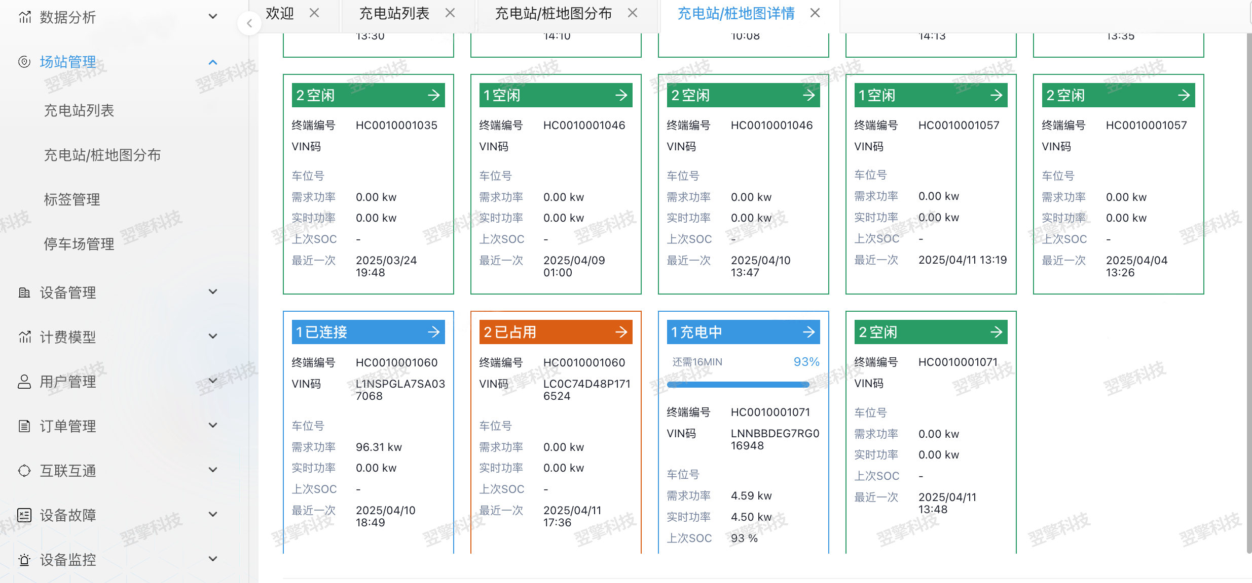Select the 互联互通 circle icon

[25, 470]
